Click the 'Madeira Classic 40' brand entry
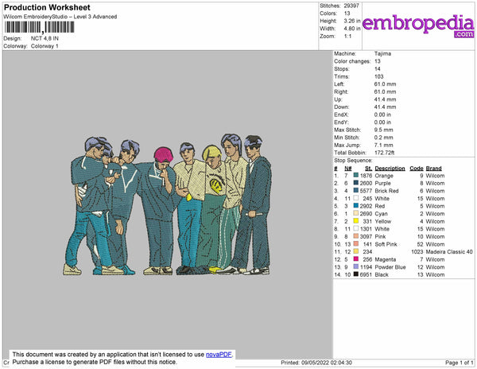 tap(449, 252)
